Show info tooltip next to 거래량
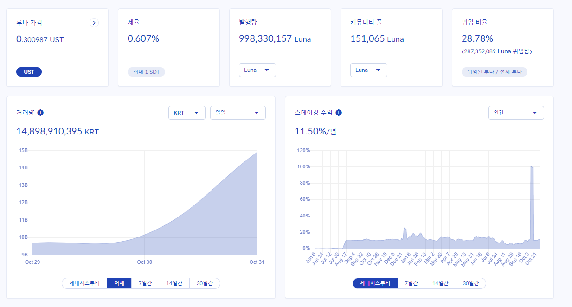 40,113
